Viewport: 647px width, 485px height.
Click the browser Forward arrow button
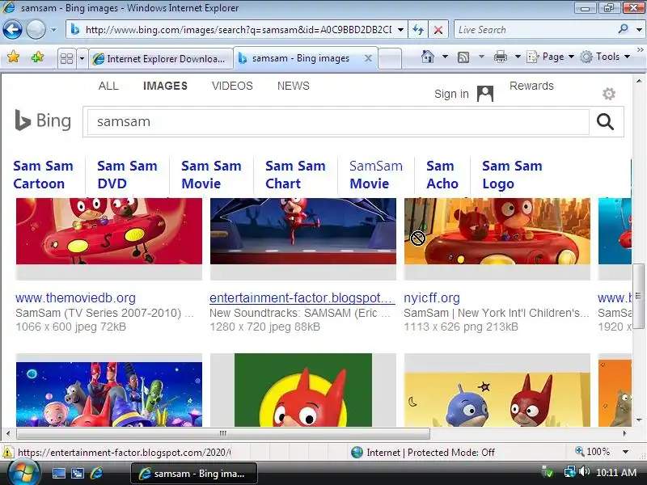[x=36, y=30]
